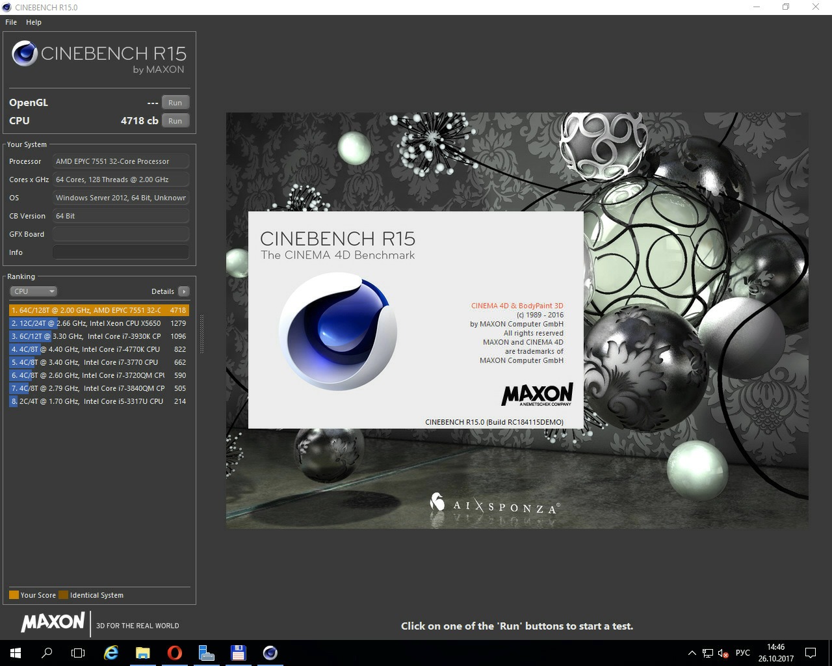Select the Intel Core i7-4770K ranking row
The image size is (832, 666).
click(x=99, y=349)
